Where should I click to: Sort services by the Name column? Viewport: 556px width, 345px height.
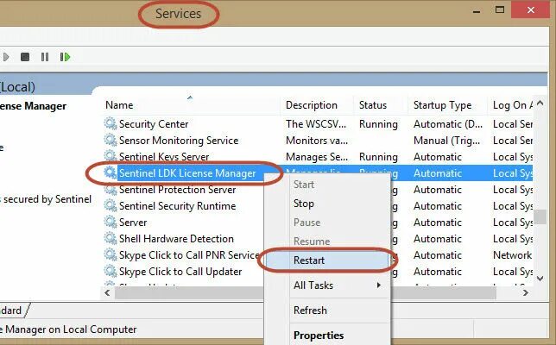[190, 105]
